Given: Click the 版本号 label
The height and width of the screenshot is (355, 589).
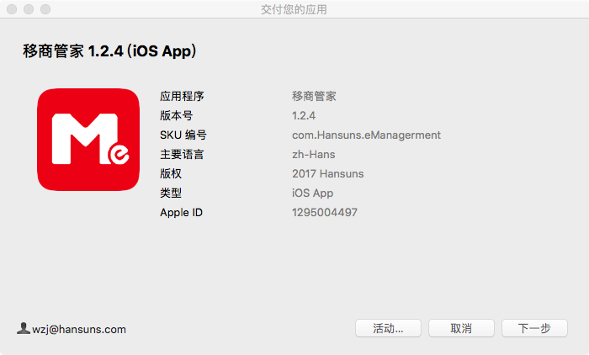Looking at the screenshot, I should pyautogui.click(x=176, y=115).
